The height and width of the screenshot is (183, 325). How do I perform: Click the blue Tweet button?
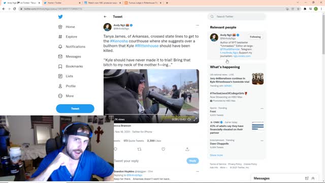coord(75,108)
